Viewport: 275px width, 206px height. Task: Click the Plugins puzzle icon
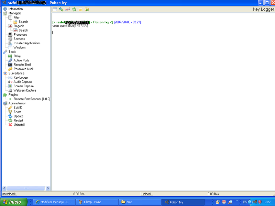pyautogui.click(x=5, y=95)
